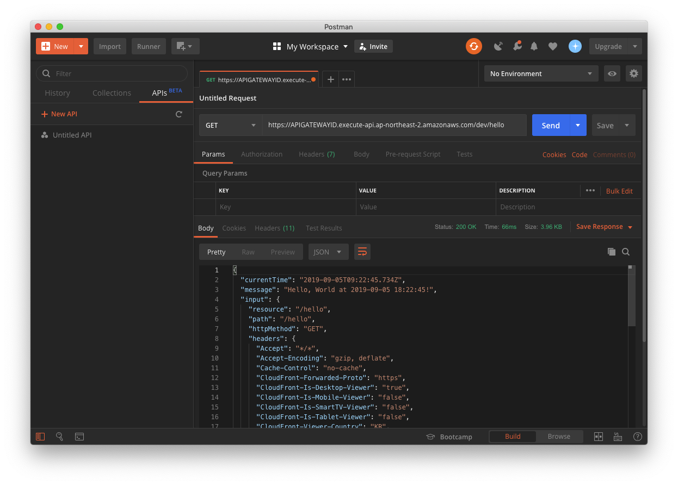Open query params column options dots
This screenshot has height=485, width=678.
pyautogui.click(x=590, y=190)
